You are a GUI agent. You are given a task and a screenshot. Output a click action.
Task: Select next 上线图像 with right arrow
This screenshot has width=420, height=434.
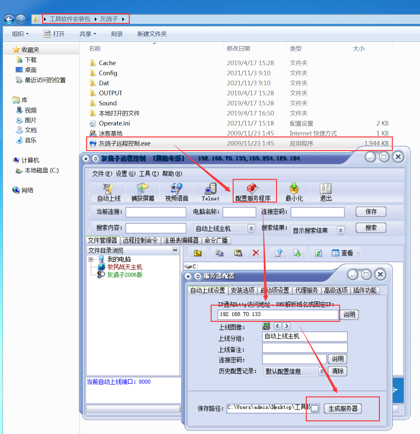[x=286, y=326]
